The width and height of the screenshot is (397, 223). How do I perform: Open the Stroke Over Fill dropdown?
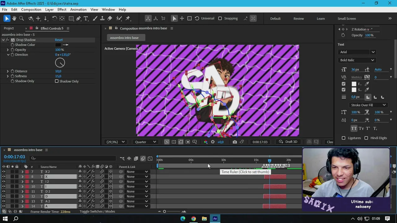click(x=368, y=105)
